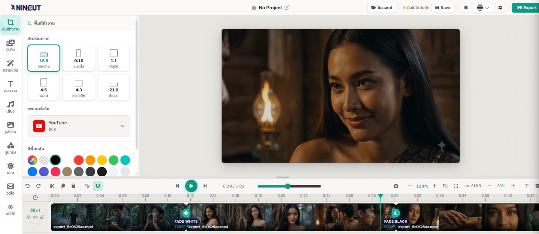
Task: Open the ทรานซิชั่น (Transitions) sidebar panel
Action: coord(11,66)
